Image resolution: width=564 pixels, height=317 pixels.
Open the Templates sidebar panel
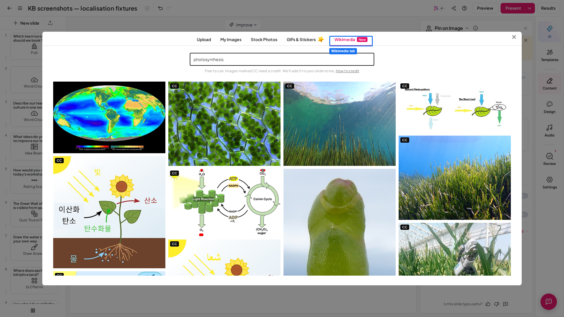pos(549,55)
